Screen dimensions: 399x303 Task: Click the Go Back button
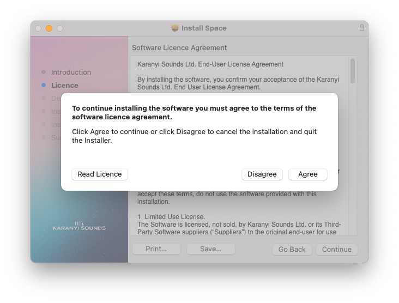coord(292,249)
